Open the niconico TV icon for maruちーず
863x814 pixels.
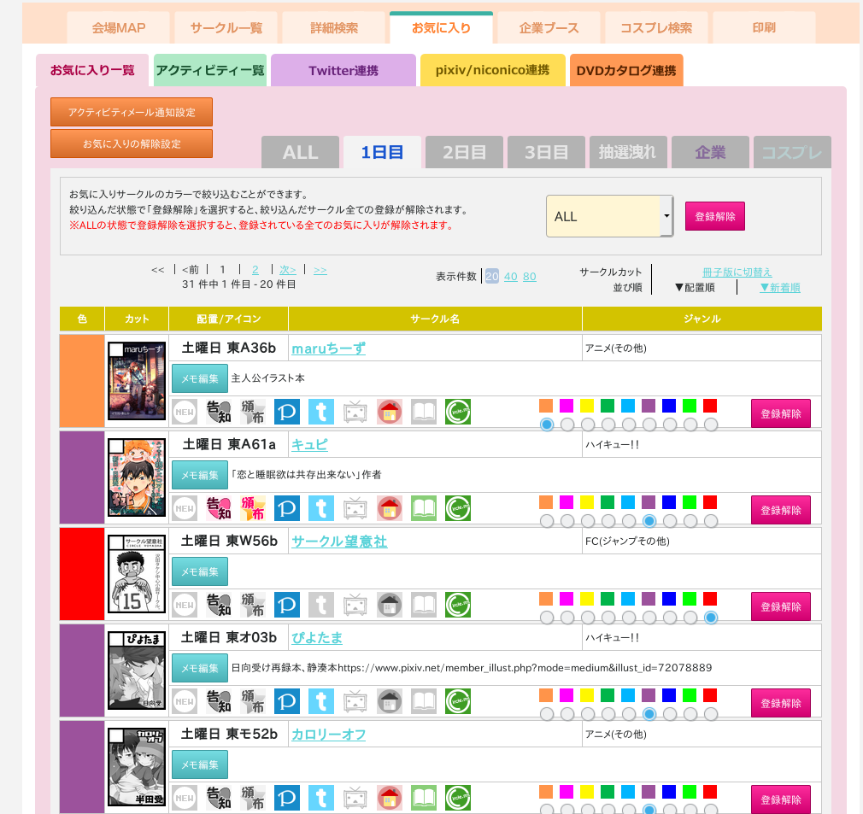point(355,411)
